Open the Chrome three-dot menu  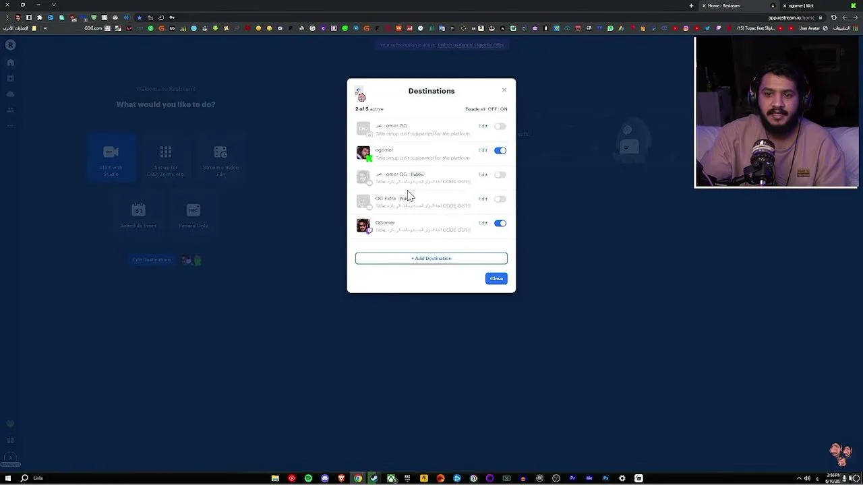[x=7, y=18]
